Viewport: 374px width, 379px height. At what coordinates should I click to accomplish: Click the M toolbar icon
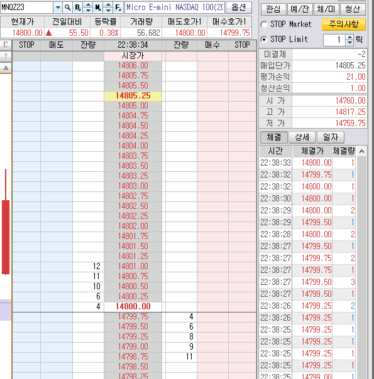pos(98,8)
